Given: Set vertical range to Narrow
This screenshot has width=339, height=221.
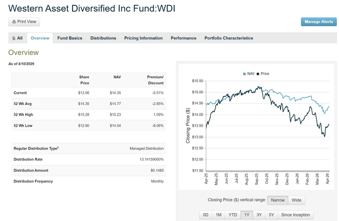Looking at the screenshot, I should tap(278, 200).
